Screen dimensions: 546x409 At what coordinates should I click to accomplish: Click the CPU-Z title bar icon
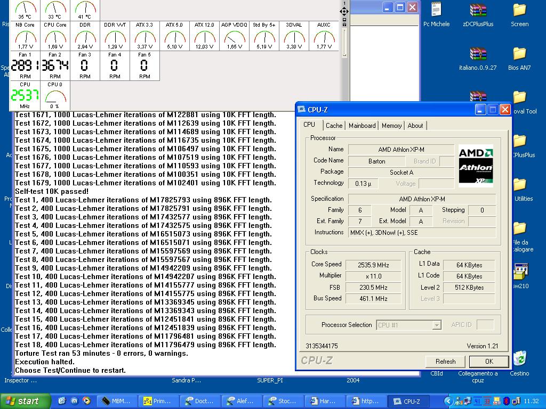pos(301,110)
